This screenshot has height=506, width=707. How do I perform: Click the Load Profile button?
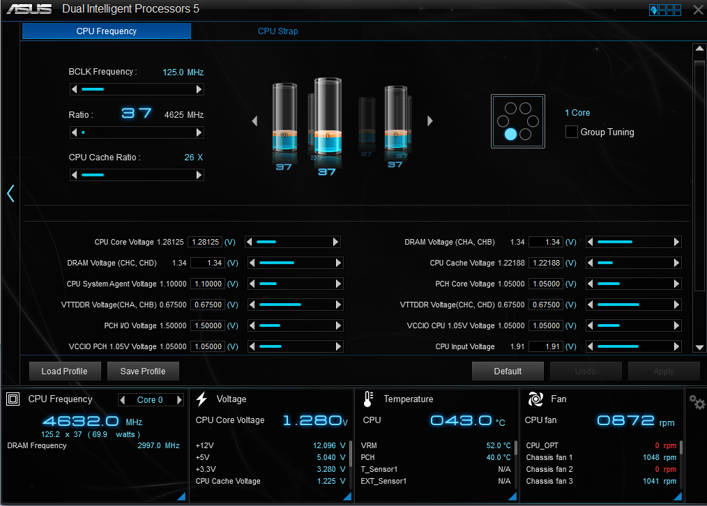click(x=65, y=371)
